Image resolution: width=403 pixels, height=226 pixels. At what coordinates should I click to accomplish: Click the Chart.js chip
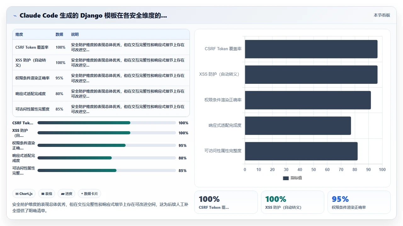24,194
